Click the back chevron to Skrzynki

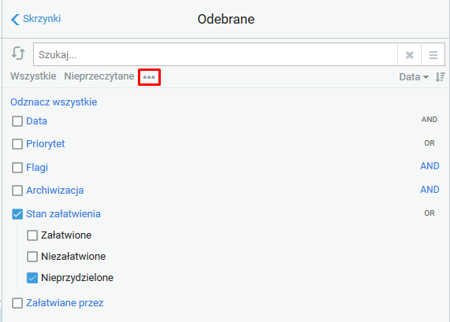click(x=15, y=20)
